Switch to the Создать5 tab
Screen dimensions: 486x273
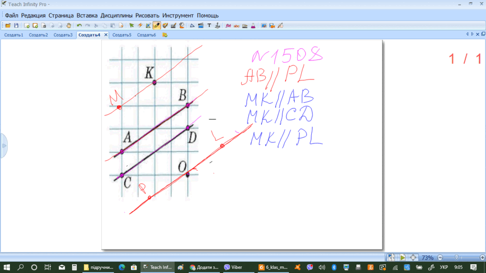122,35
